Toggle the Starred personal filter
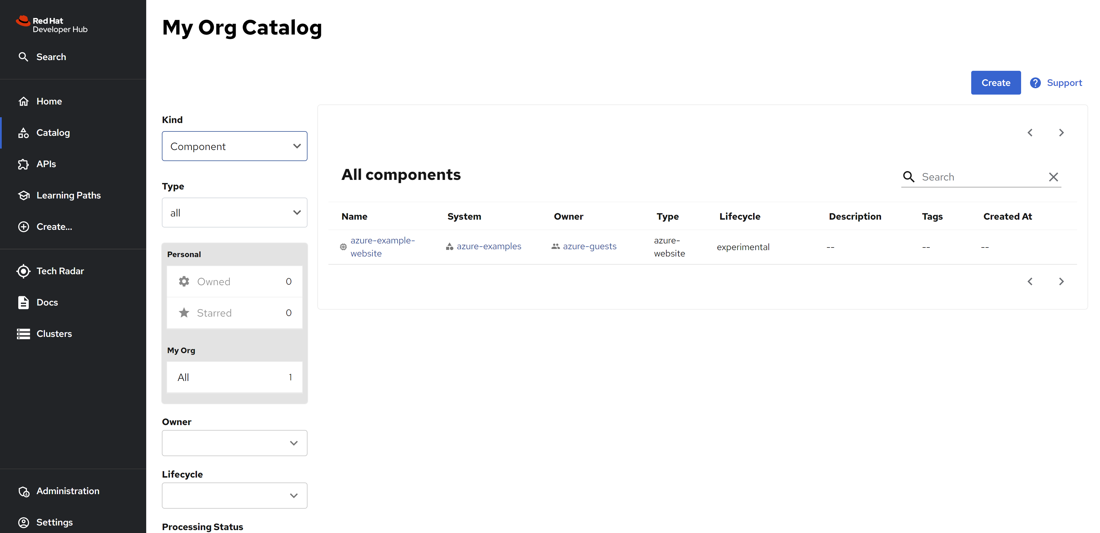This screenshot has height=533, width=1100. pos(234,312)
